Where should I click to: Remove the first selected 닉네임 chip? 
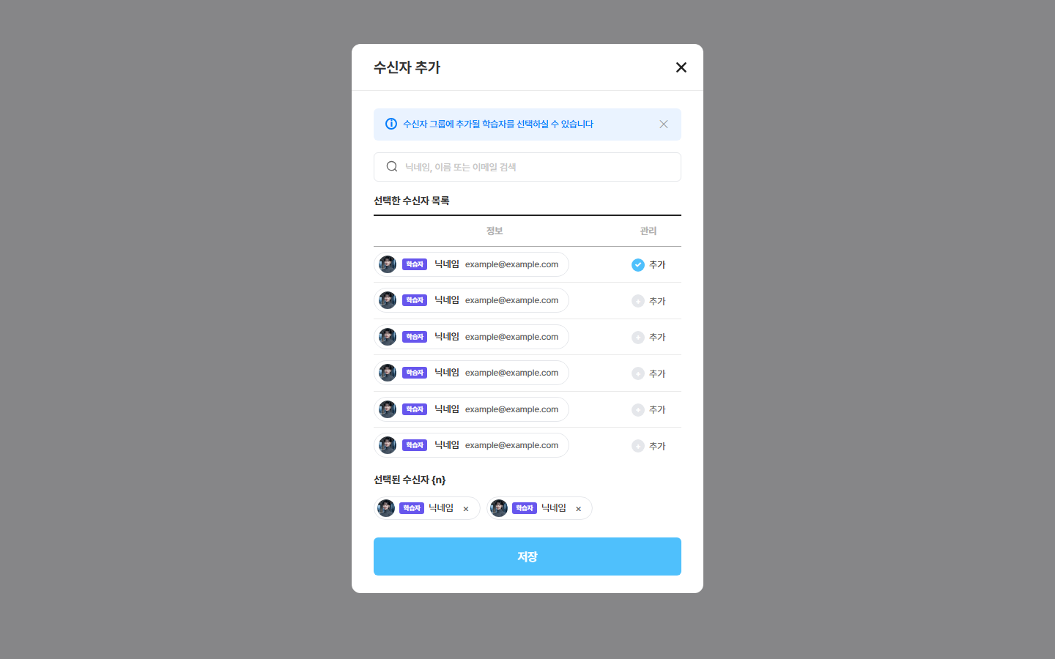point(466,509)
